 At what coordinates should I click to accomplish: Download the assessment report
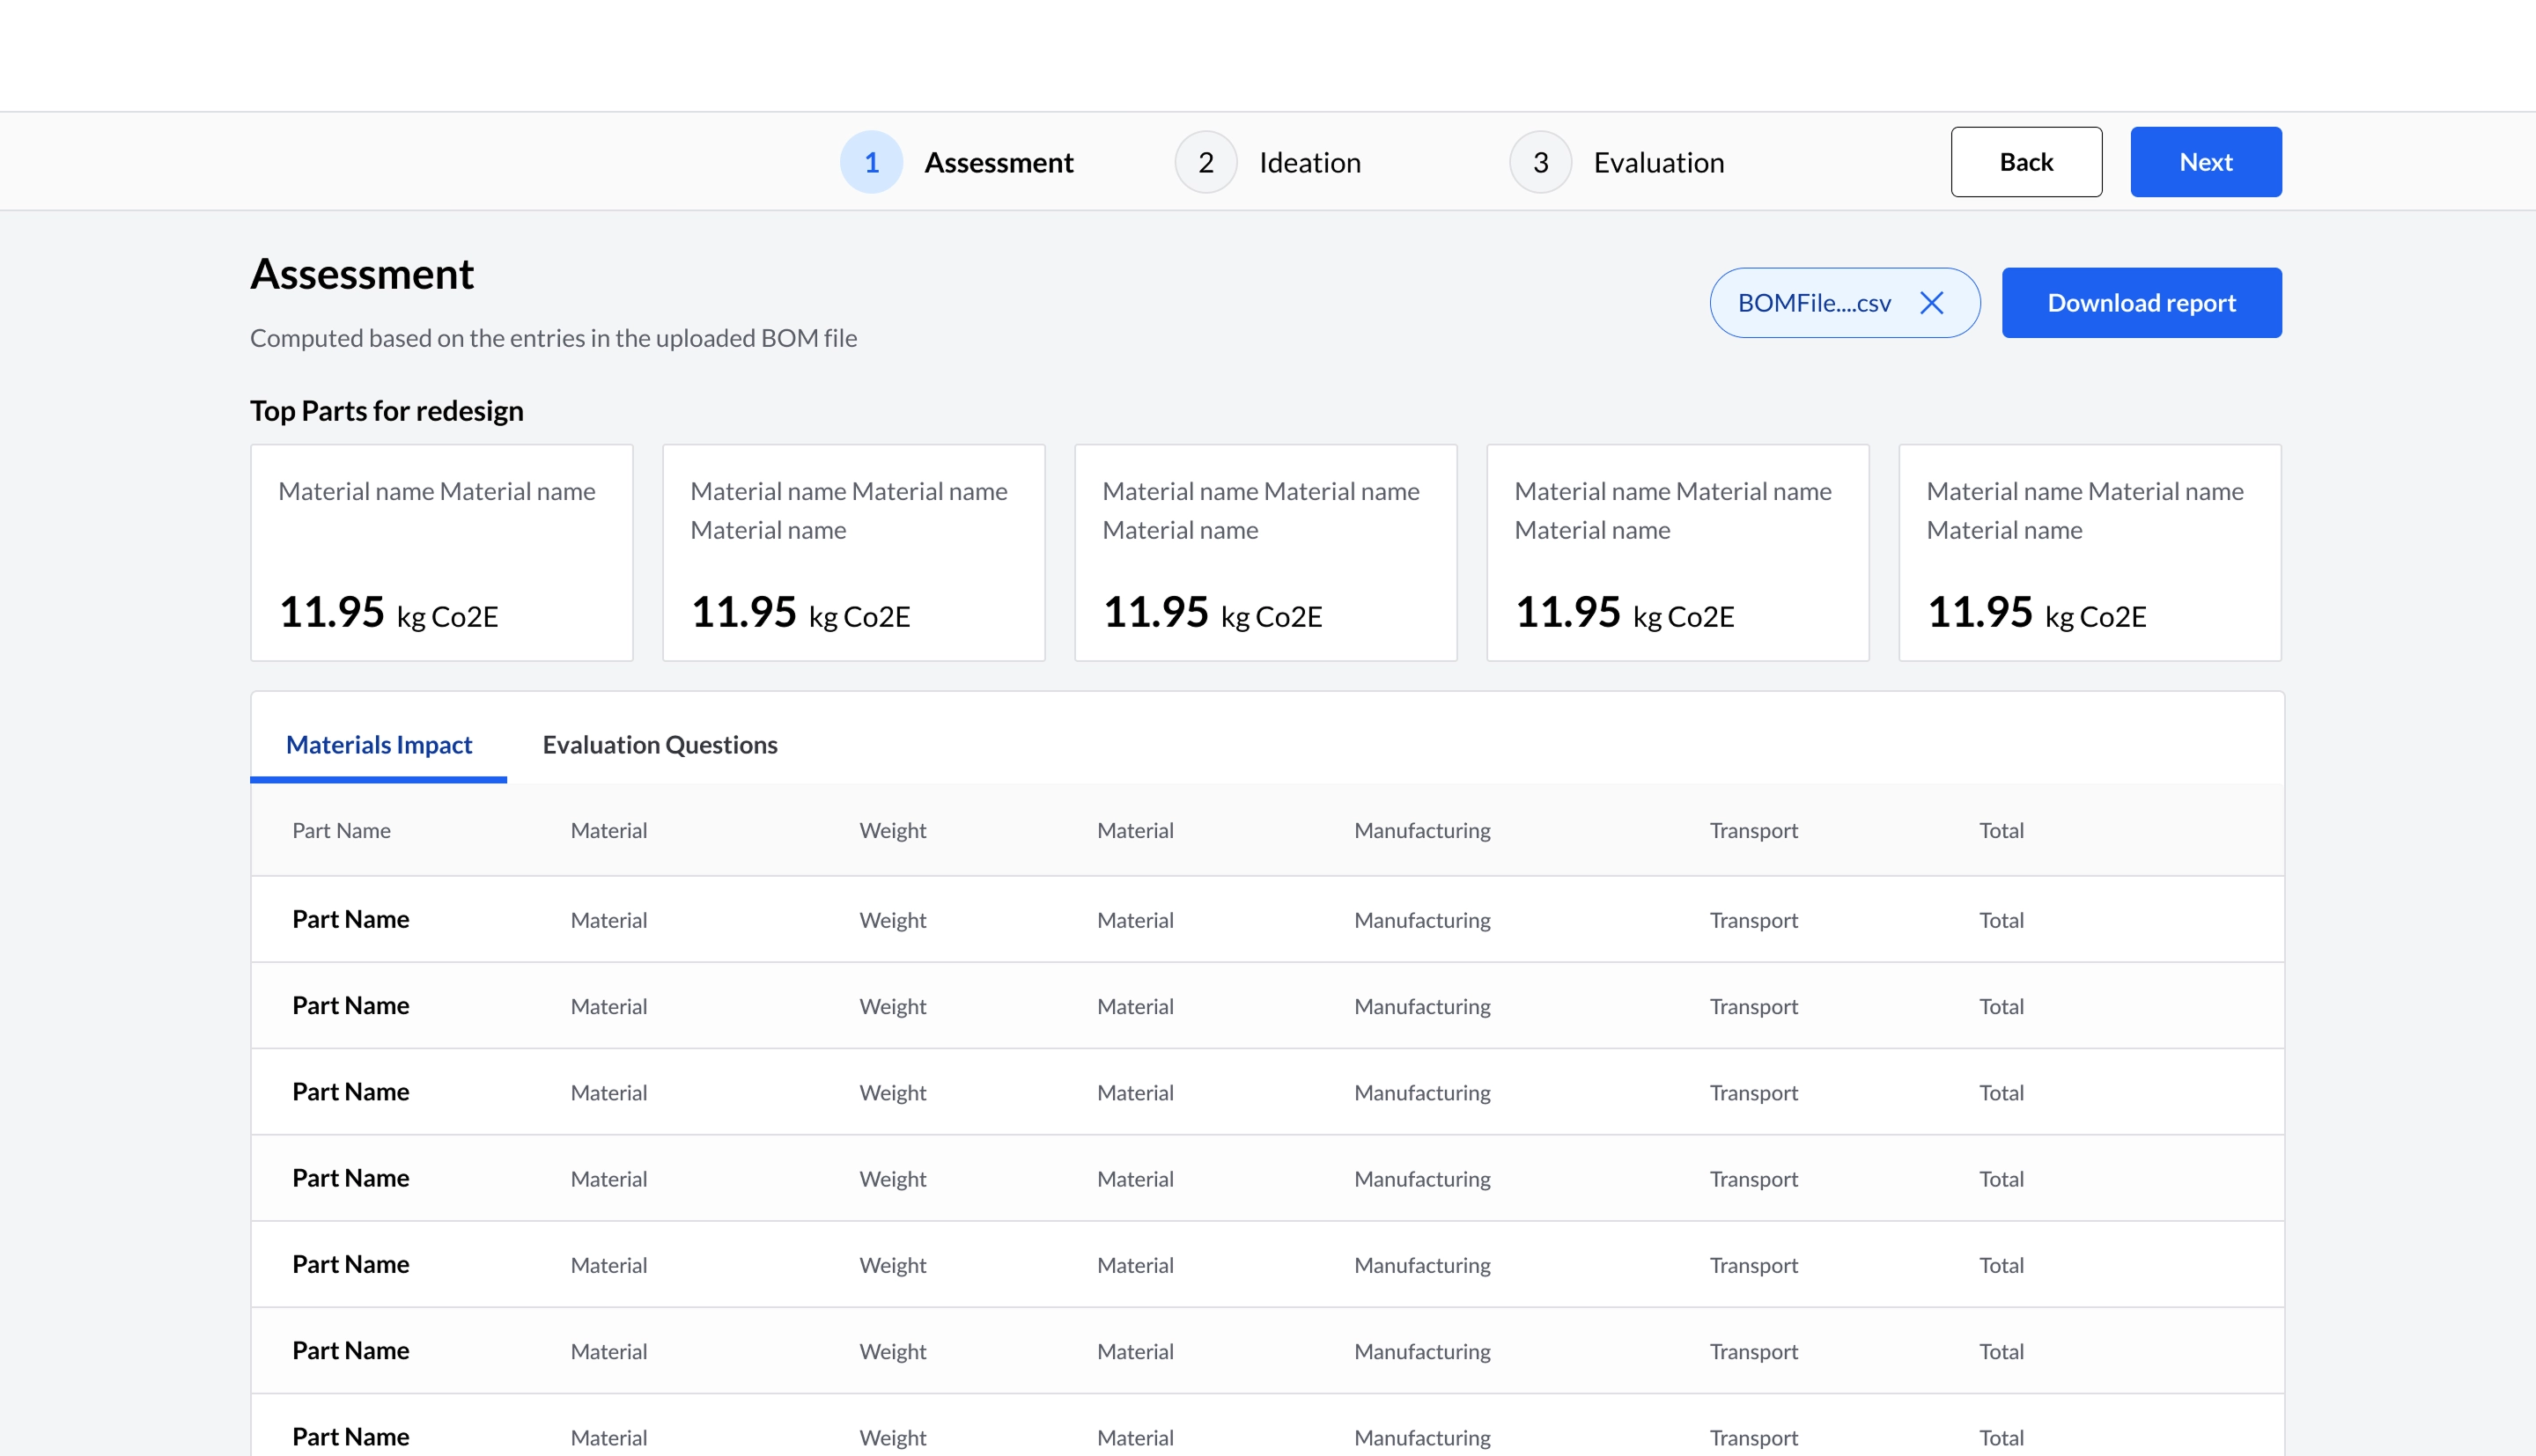pos(2142,303)
